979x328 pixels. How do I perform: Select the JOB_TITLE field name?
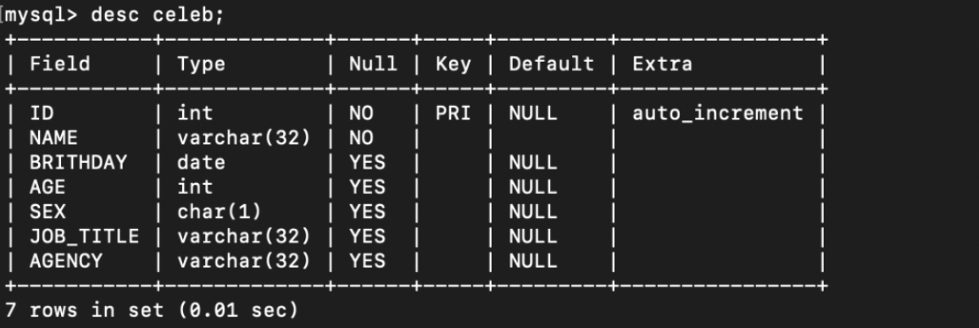84,236
